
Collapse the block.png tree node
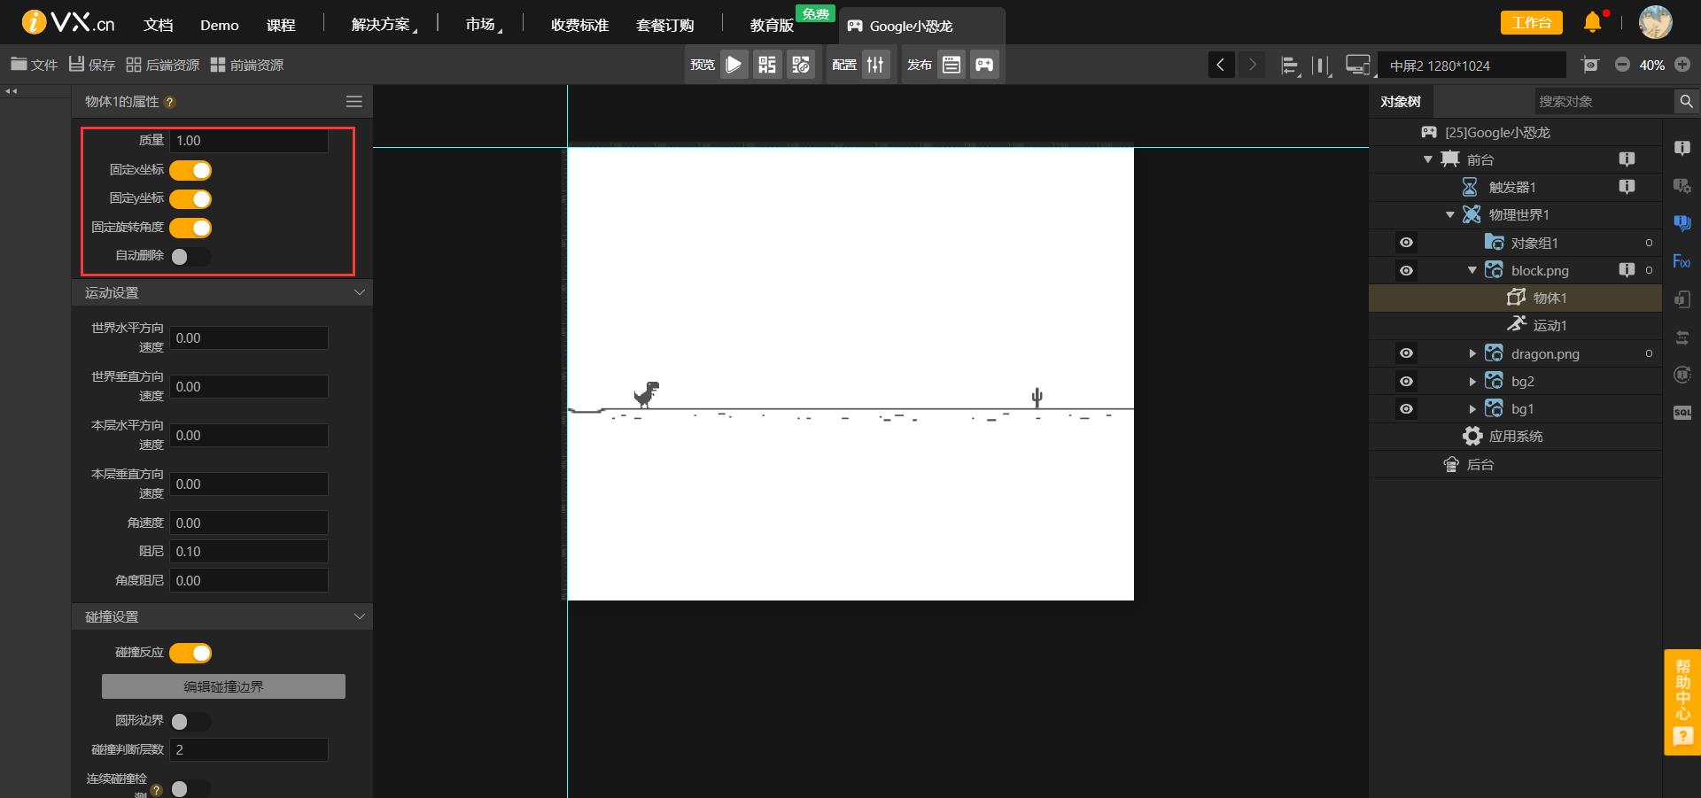pyautogui.click(x=1472, y=271)
